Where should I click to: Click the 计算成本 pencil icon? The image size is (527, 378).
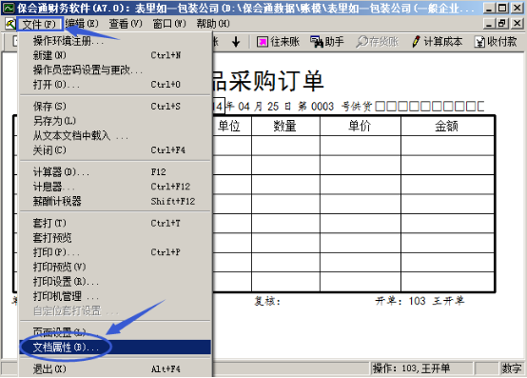click(x=416, y=42)
